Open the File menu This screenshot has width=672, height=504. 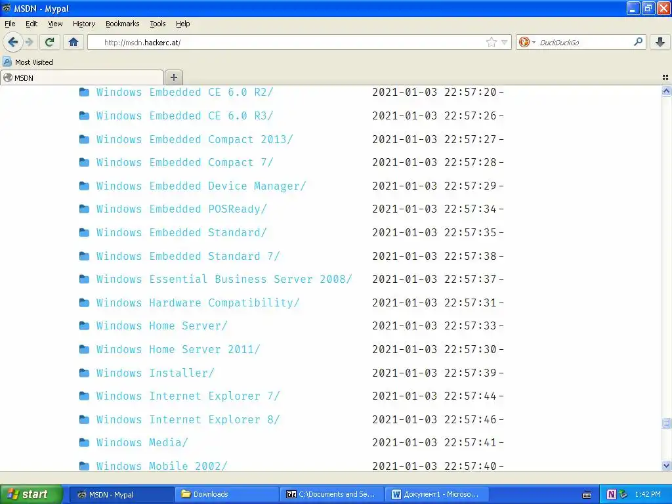10,24
